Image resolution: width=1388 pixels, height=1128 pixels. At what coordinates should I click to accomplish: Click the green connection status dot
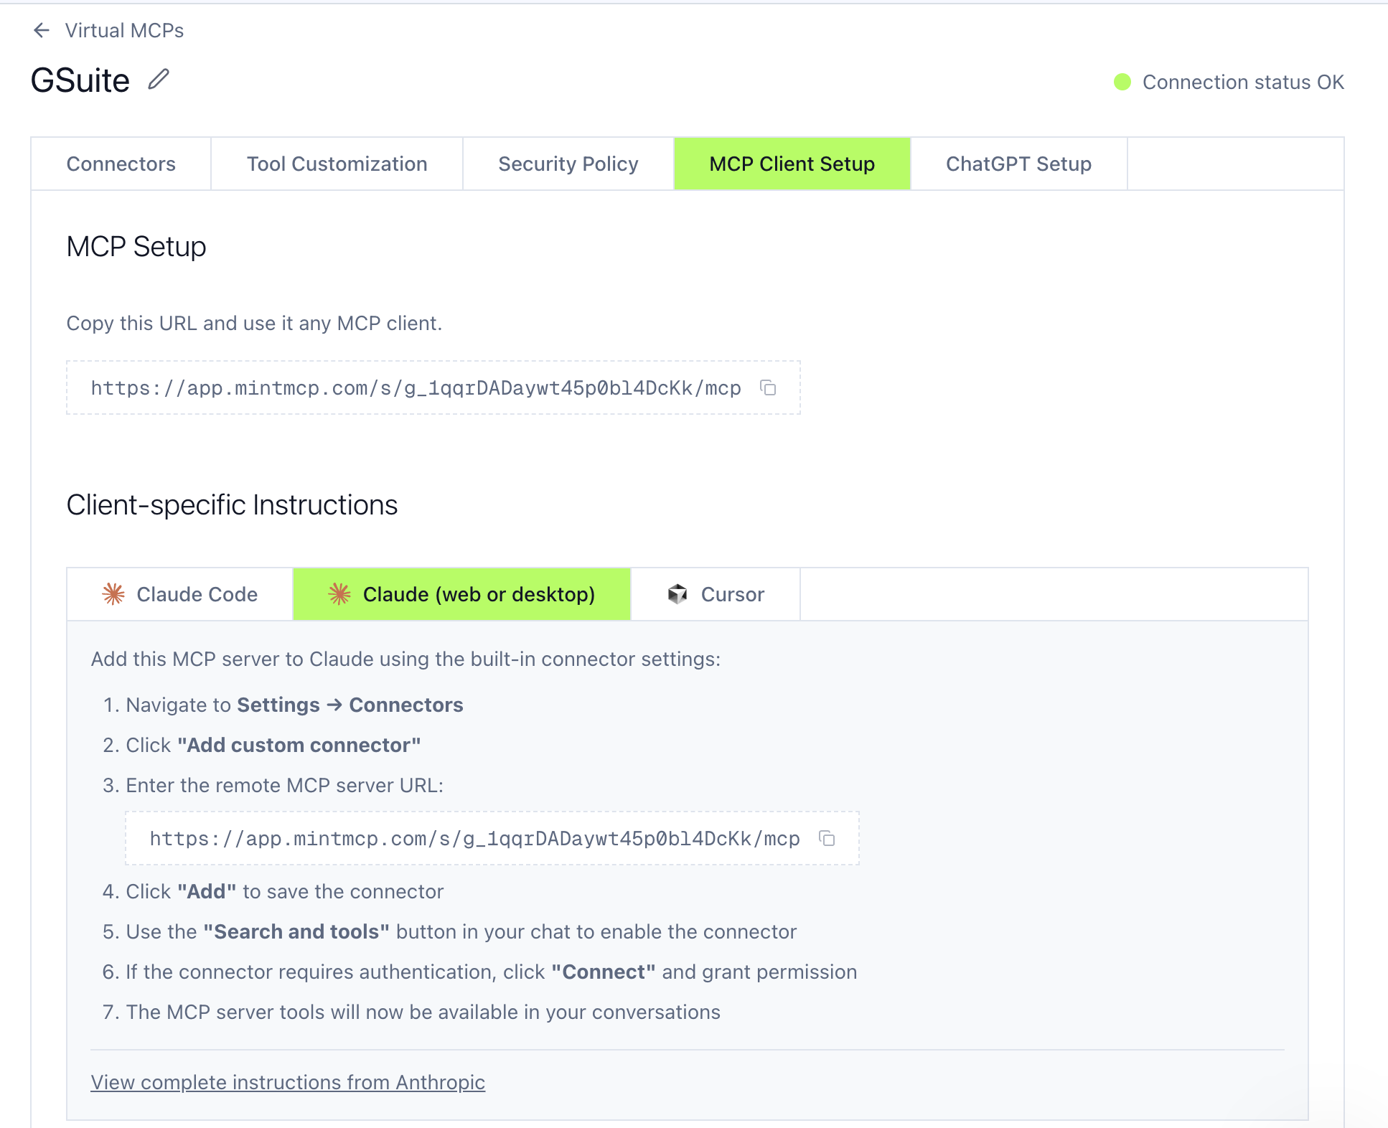tap(1122, 82)
